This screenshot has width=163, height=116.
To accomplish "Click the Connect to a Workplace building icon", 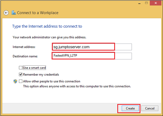I will (14, 13).
